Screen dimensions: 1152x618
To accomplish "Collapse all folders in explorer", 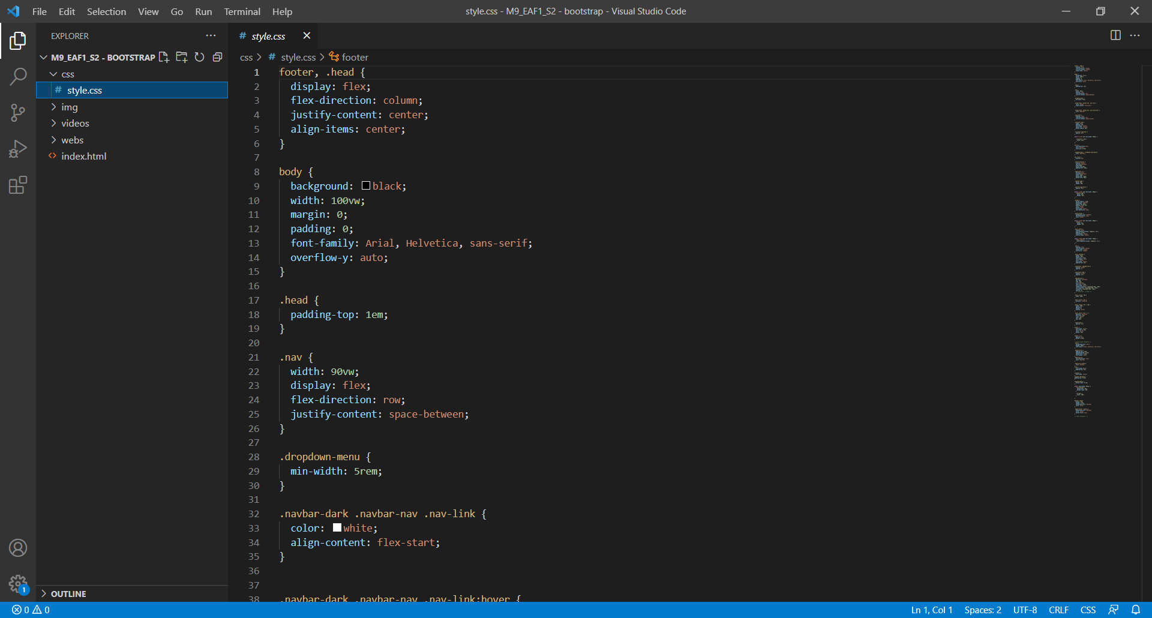I will (218, 57).
